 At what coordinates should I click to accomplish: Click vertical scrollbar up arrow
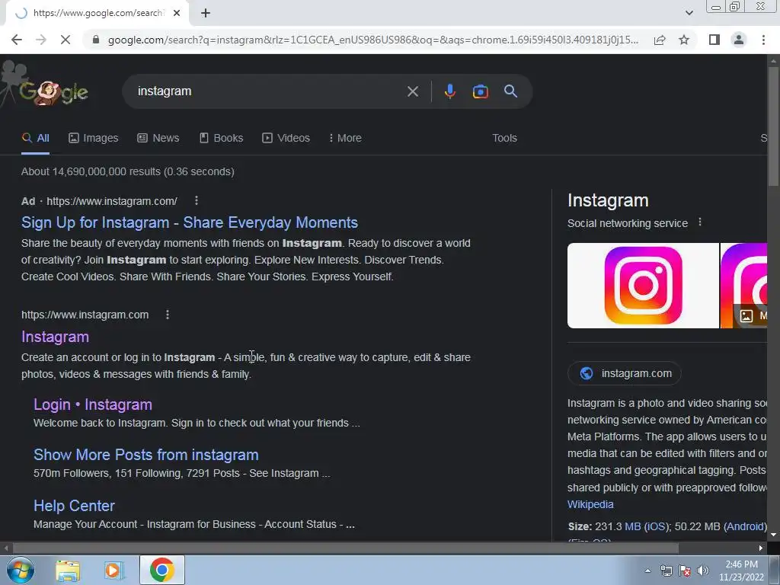point(773,61)
